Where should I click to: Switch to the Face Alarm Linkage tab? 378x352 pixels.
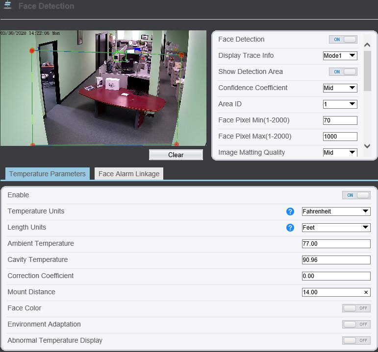[129, 174]
